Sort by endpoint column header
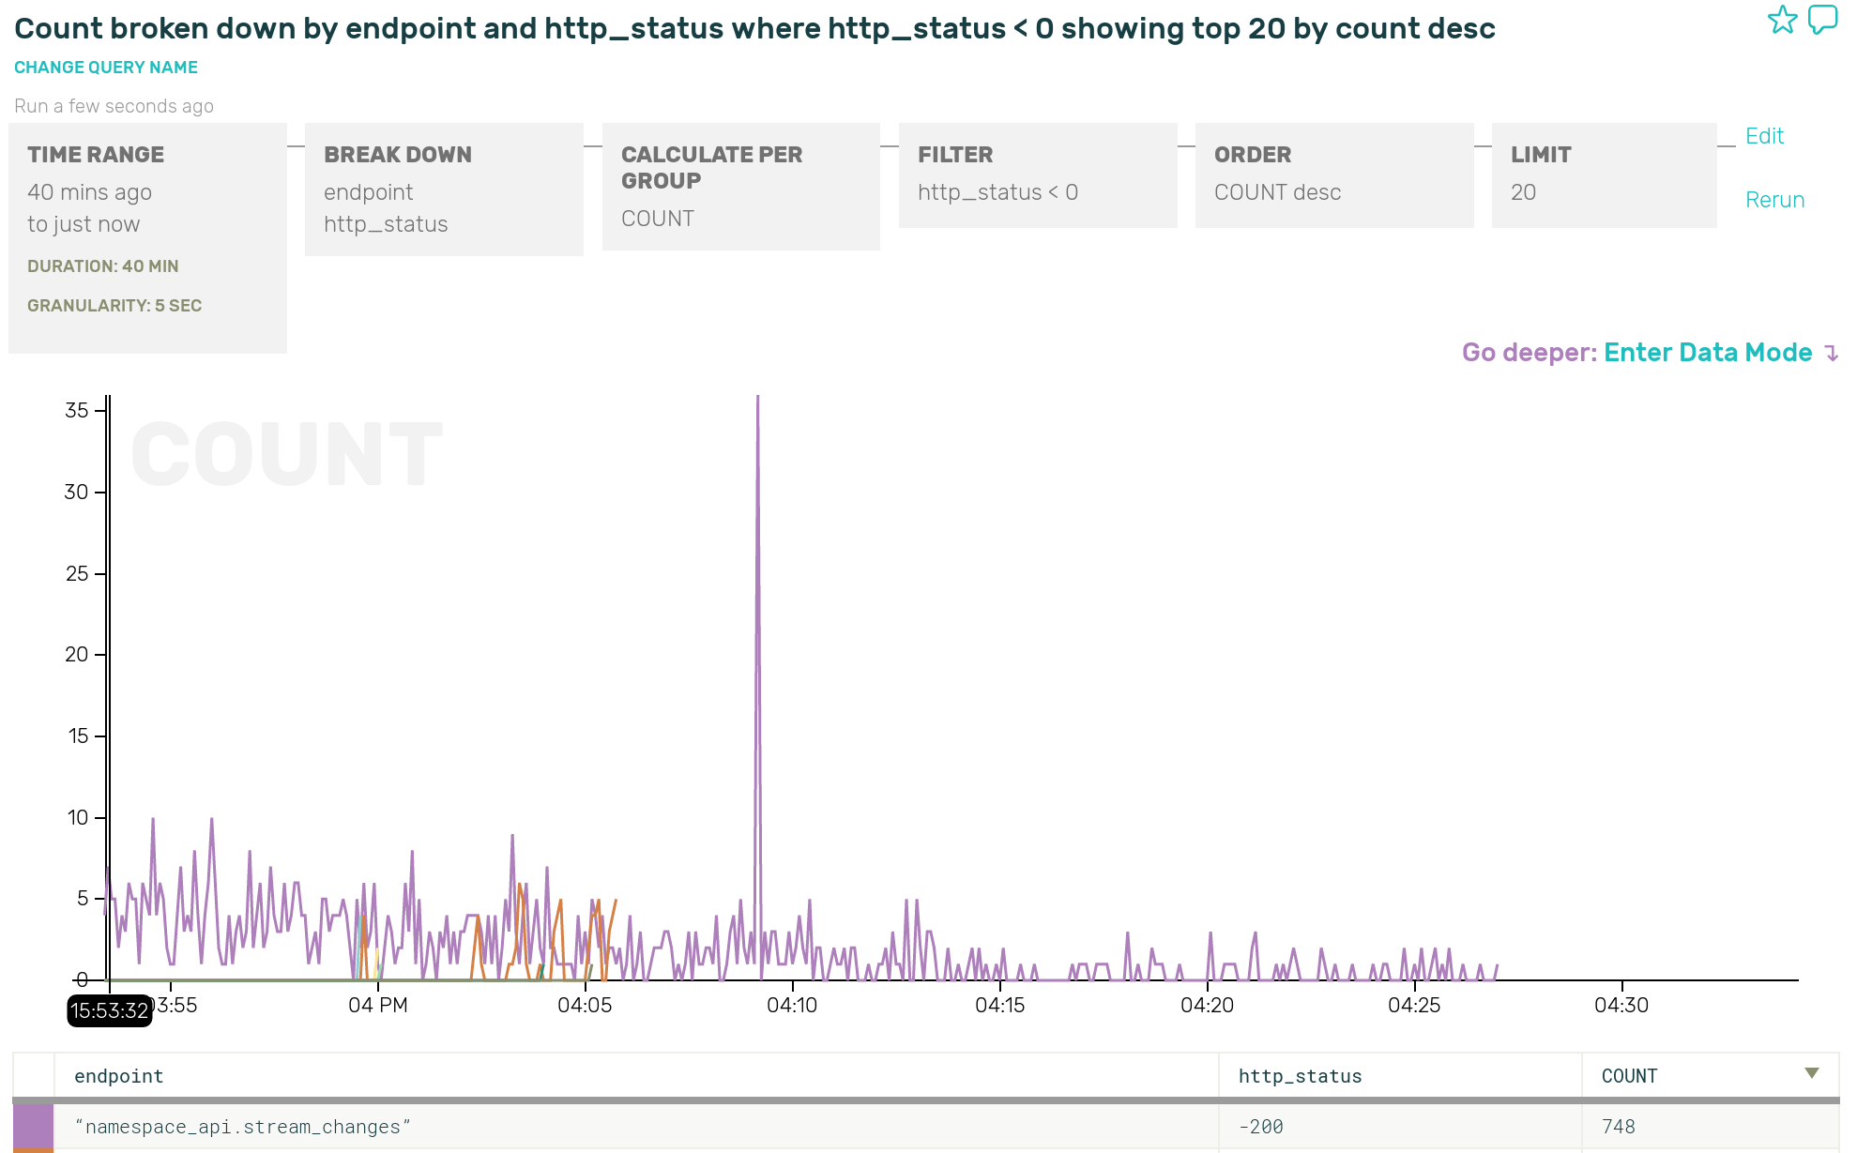The image size is (1857, 1153). point(119,1076)
